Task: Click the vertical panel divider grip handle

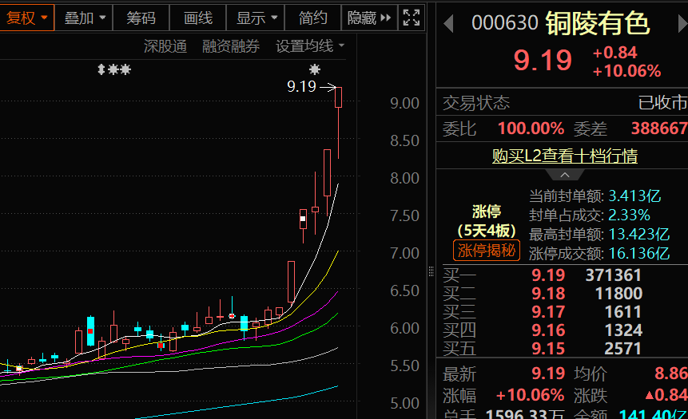Action: (431, 271)
